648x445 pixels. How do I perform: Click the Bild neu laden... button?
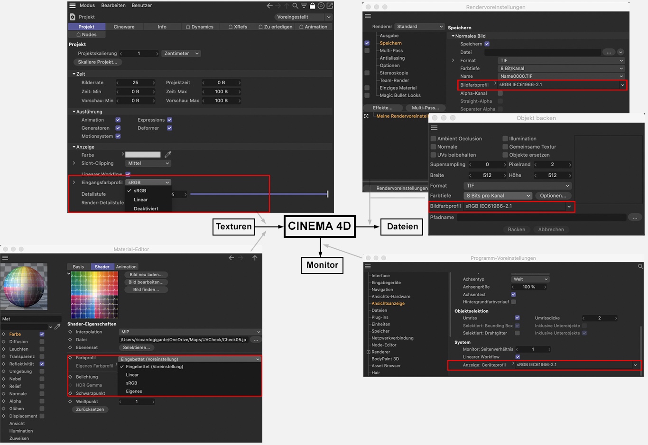click(146, 275)
